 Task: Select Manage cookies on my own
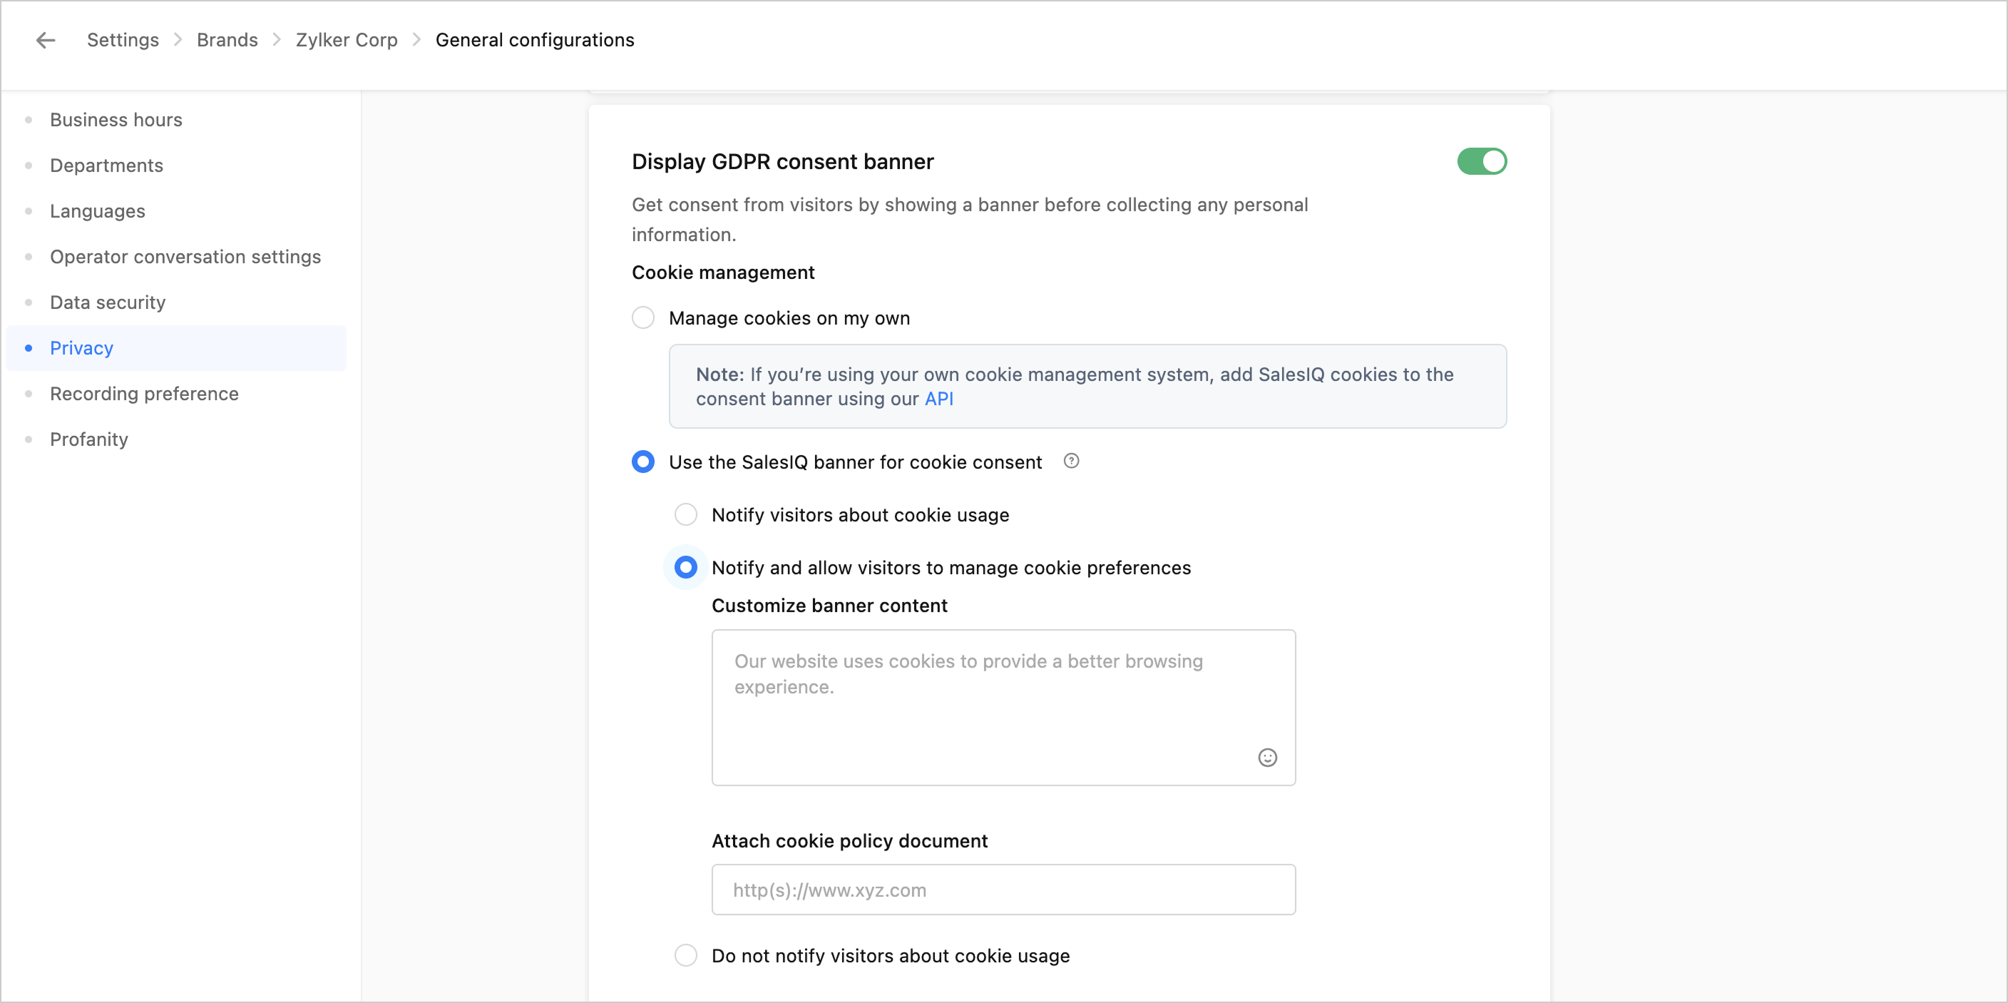[643, 318]
